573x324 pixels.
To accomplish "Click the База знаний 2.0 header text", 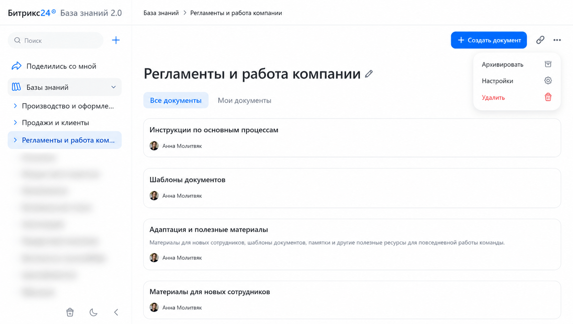I will pos(91,13).
